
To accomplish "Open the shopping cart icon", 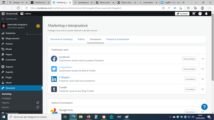I will click(x=194, y=14).
